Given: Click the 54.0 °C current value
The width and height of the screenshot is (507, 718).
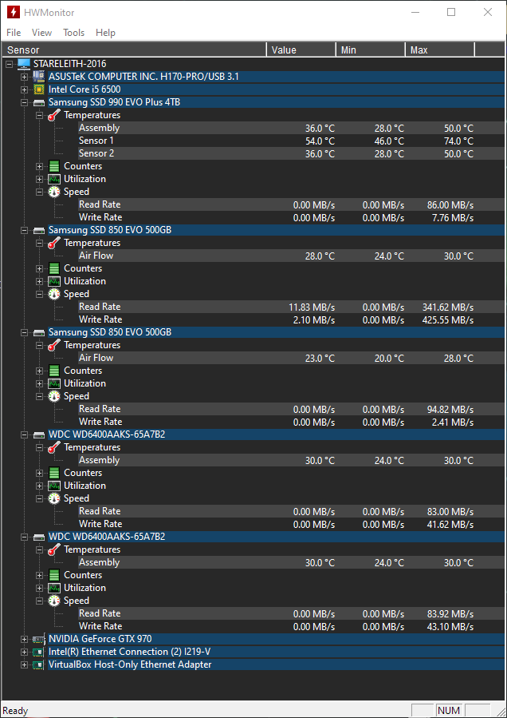Looking at the screenshot, I should pos(320,141).
